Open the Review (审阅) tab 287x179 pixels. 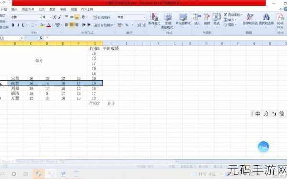[x=63, y=9]
